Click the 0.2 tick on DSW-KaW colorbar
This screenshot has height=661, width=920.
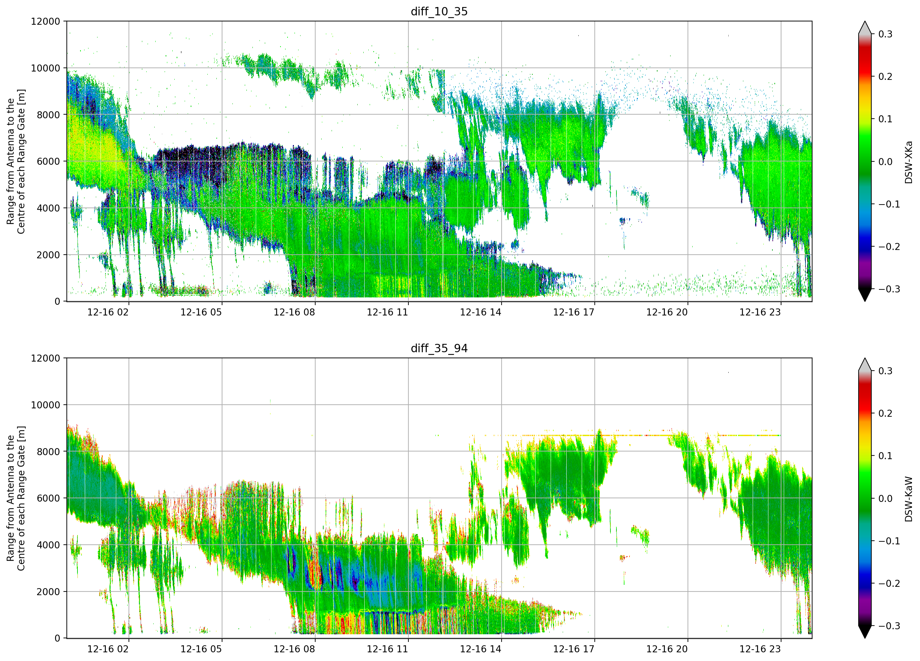pos(886,413)
